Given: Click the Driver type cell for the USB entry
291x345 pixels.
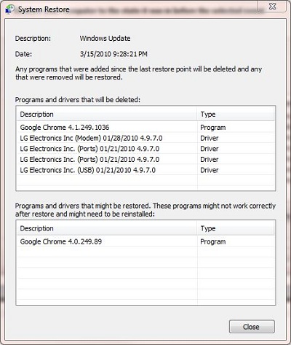Looking at the screenshot, I should tap(210, 170).
